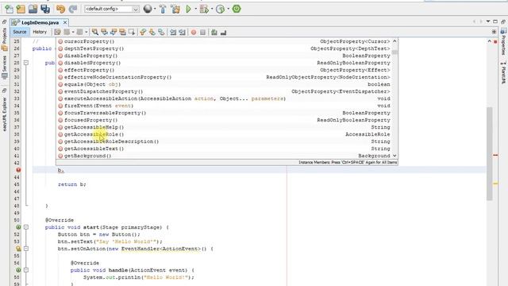This screenshot has height=286, width=508.
Task: Click the Undo arrow icon
Action: click(x=60, y=9)
